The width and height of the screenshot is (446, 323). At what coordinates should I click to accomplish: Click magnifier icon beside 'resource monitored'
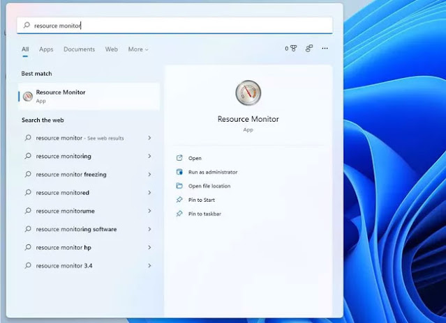28,193
